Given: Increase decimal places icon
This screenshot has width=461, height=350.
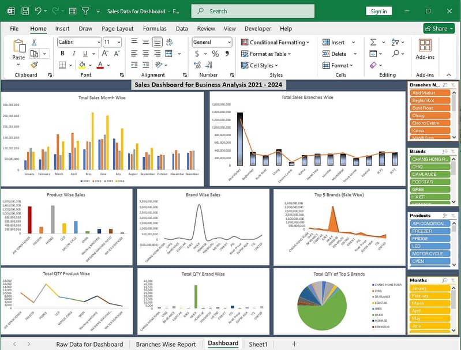Looking at the screenshot, I should [197, 65].
